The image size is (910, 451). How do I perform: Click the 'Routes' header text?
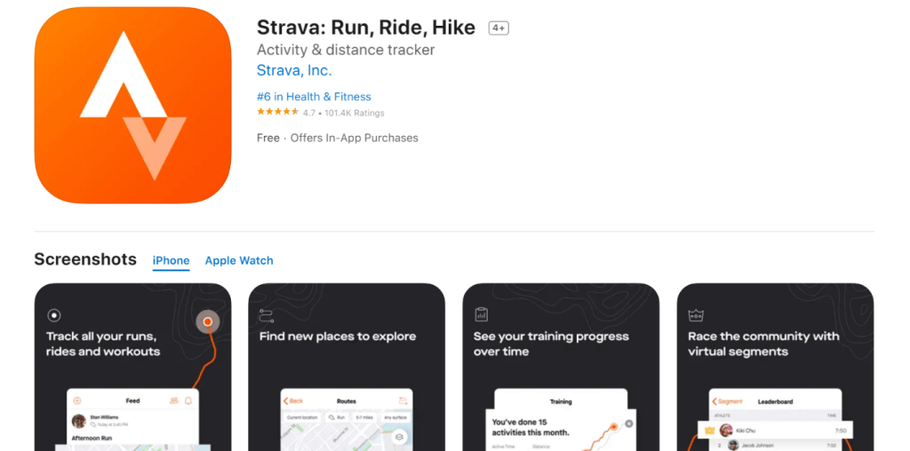(x=347, y=401)
